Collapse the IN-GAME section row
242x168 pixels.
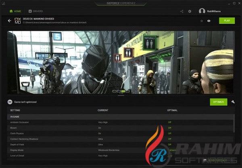tap(121, 117)
